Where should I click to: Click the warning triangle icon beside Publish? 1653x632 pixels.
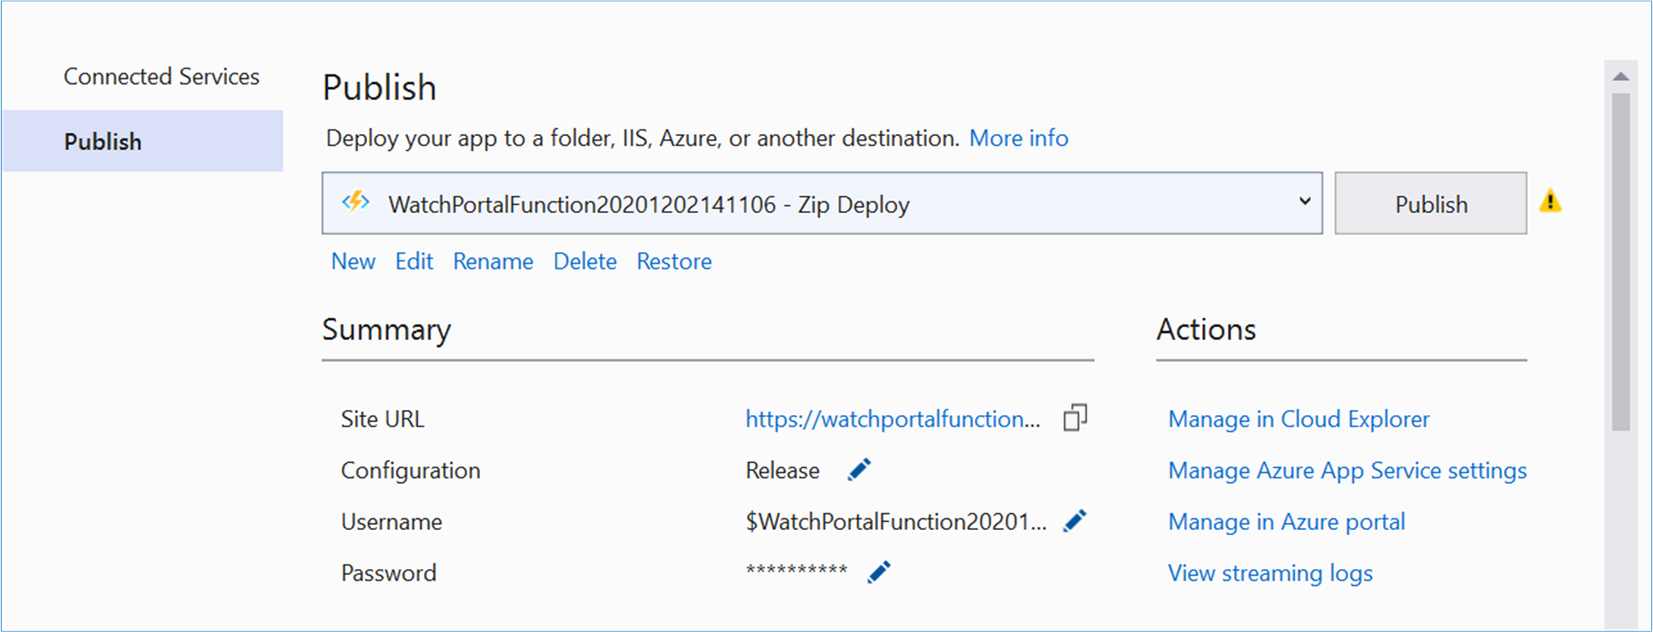(x=1550, y=201)
